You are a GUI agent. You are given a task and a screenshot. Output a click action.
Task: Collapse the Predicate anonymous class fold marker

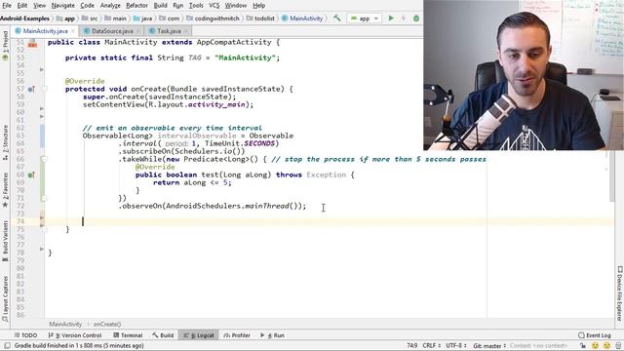tap(45, 160)
